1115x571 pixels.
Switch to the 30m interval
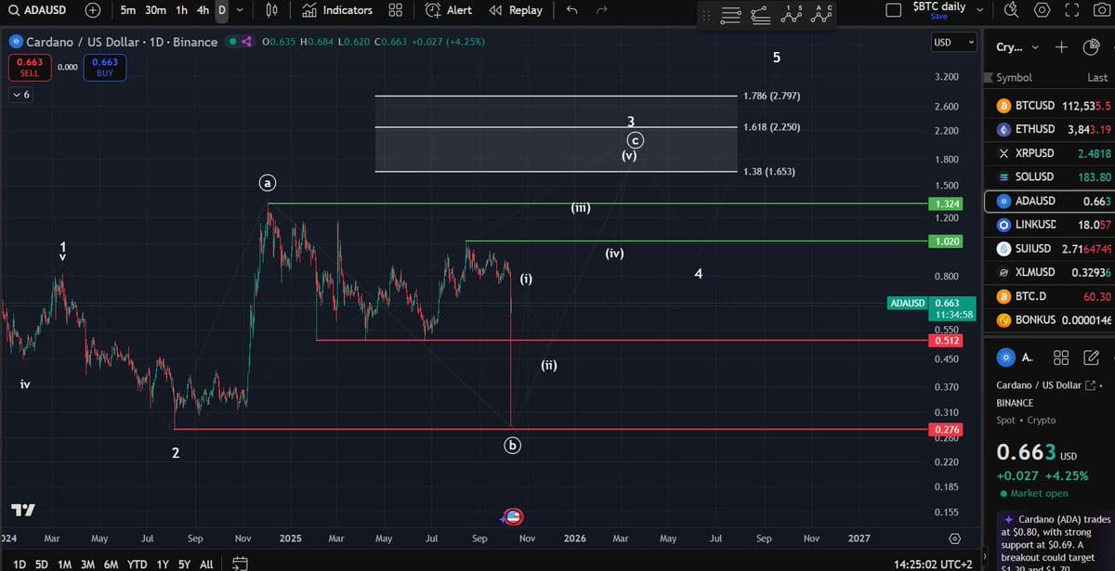pos(156,10)
